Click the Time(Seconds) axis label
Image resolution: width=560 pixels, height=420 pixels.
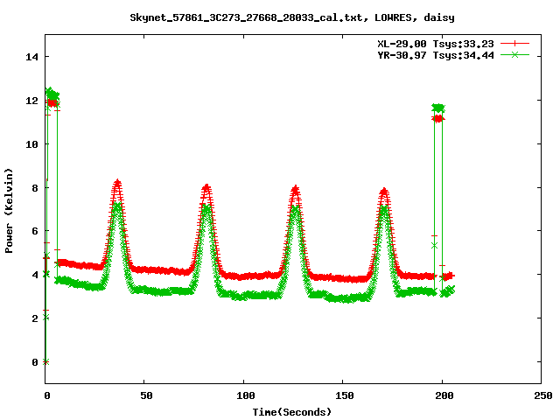(291, 412)
